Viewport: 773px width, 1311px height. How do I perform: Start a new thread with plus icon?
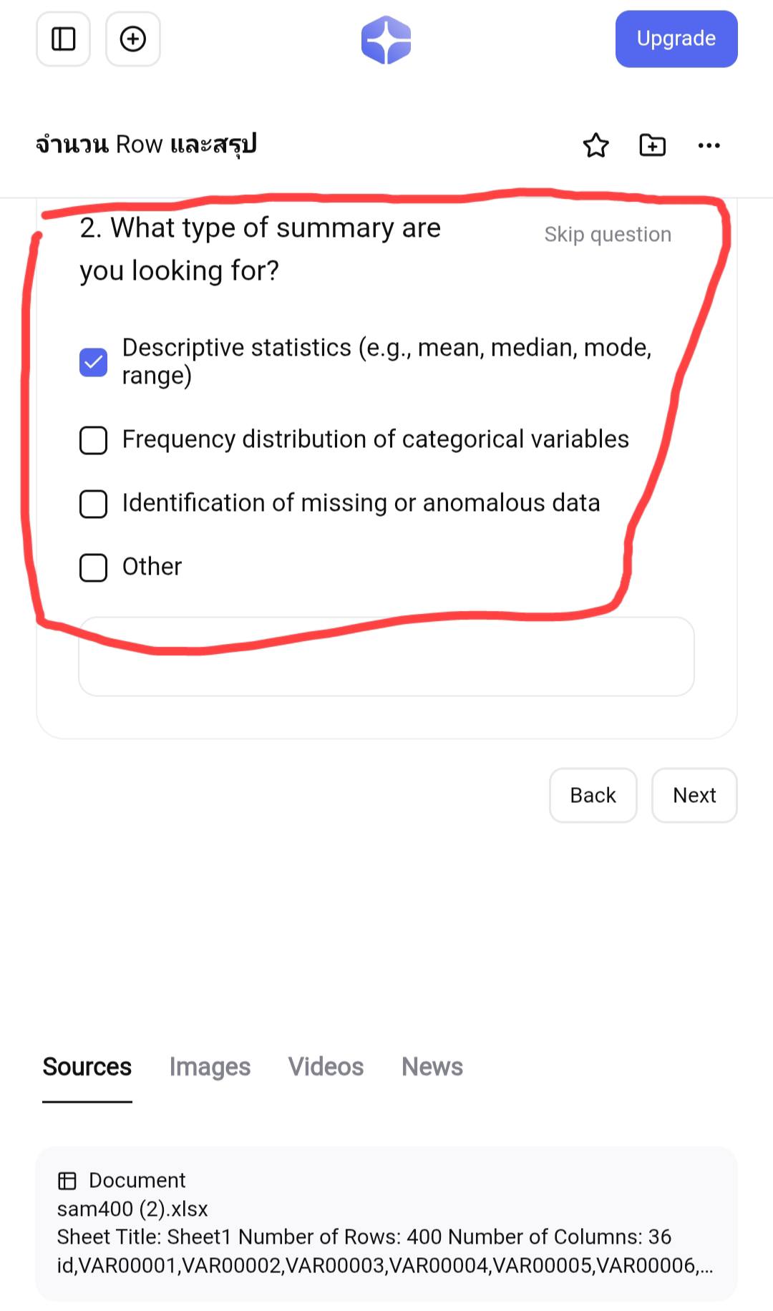[133, 39]
